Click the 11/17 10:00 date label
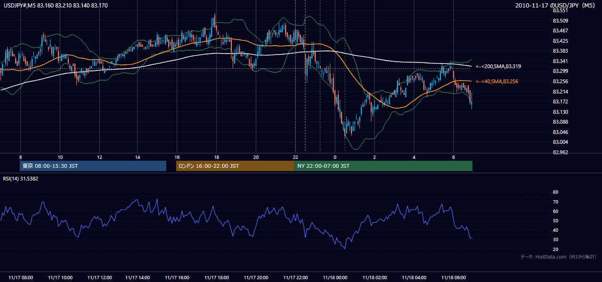The width and height of the screenshot is (602, 282). coord(60,278)
